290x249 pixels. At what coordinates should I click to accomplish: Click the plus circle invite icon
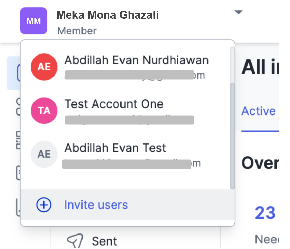[44, 205]
